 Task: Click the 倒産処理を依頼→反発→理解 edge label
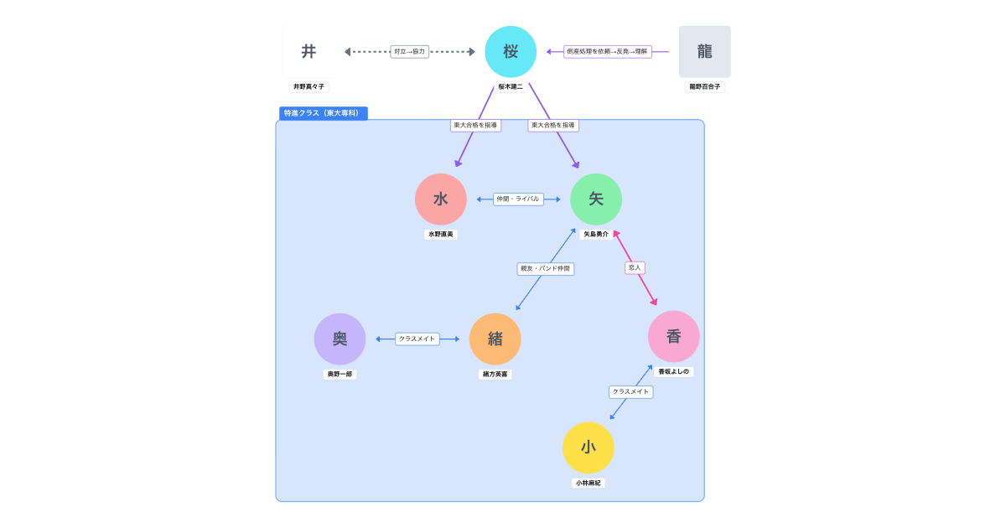[607, 52]
